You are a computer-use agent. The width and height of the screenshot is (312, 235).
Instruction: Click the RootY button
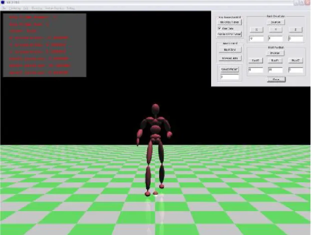tap(275, 60)
